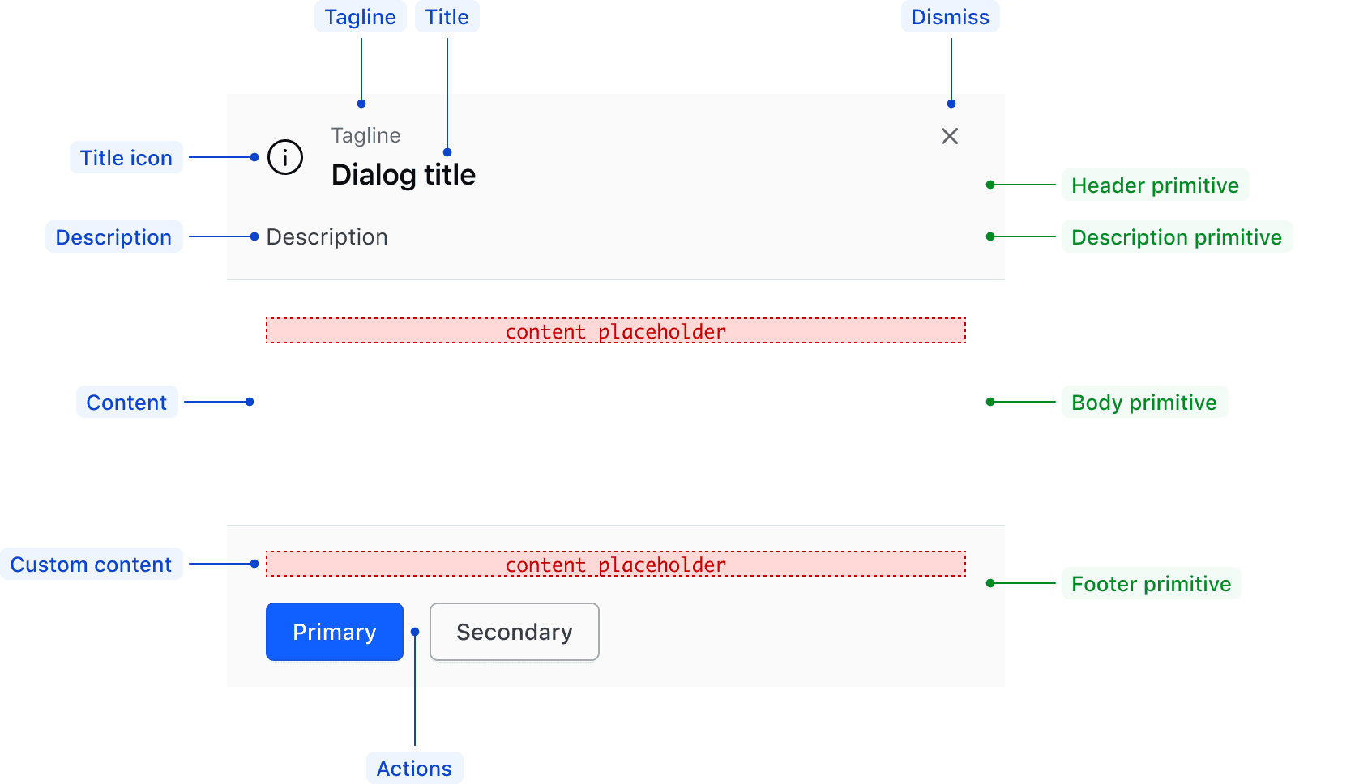Click the green dot beside Footer primitive
Screen dimensions: 1355x784
pos(990,582)
